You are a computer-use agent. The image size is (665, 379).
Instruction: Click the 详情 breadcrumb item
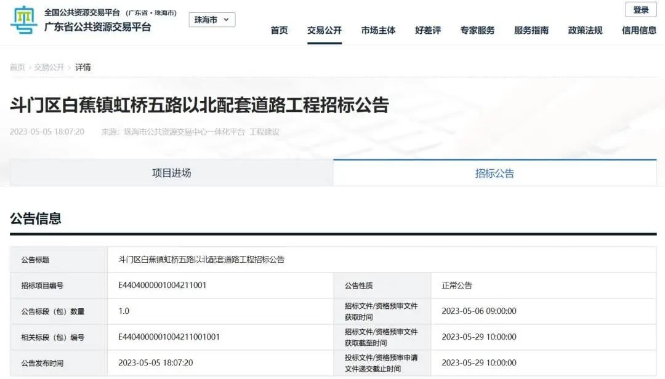(83, 67)
